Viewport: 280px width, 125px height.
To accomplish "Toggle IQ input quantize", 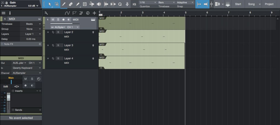I will tap(134, 4).
